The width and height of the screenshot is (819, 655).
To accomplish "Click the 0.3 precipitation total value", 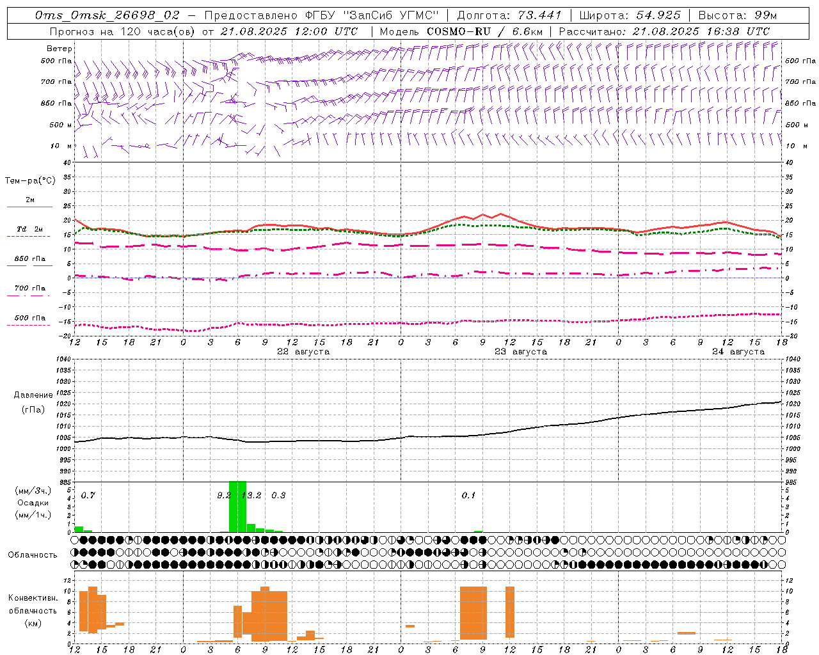I will coord(278,496).
